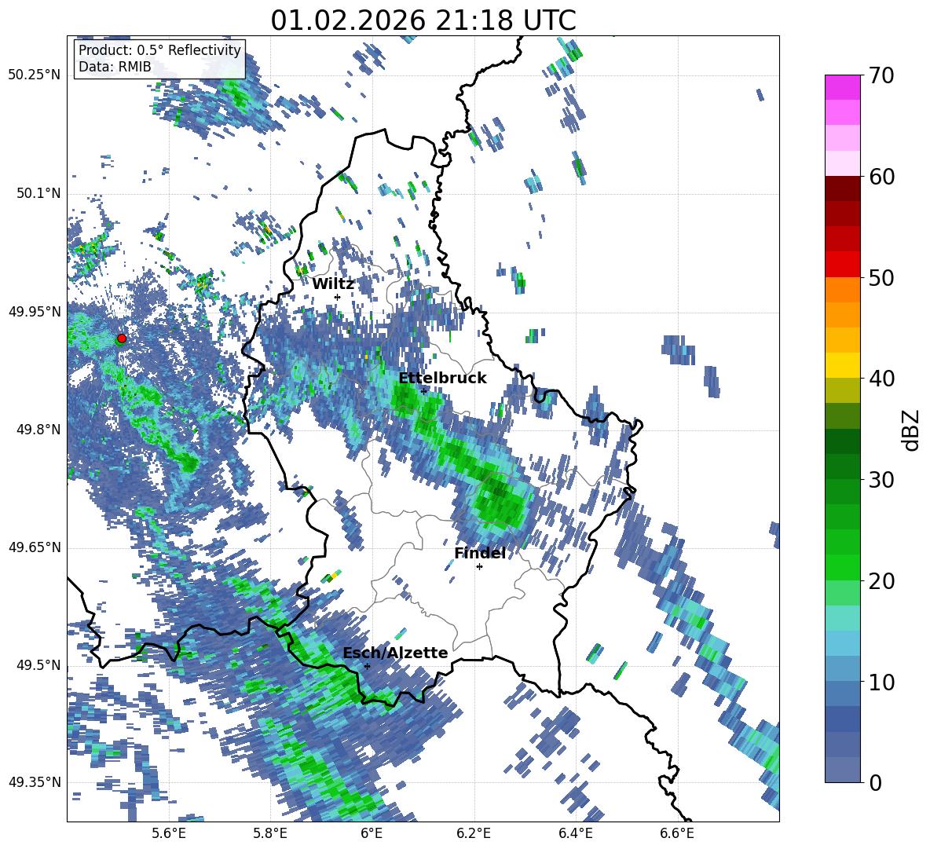Click the Wiltz city label

click(333, 284)
